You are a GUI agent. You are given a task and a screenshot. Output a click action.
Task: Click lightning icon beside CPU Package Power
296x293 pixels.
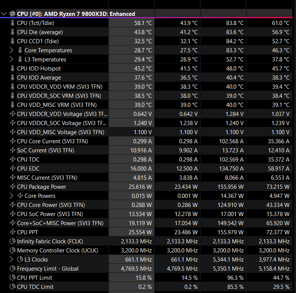(x=13, y=186)
